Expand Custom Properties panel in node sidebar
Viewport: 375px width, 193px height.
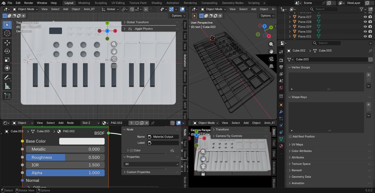[x=151, y=172]
